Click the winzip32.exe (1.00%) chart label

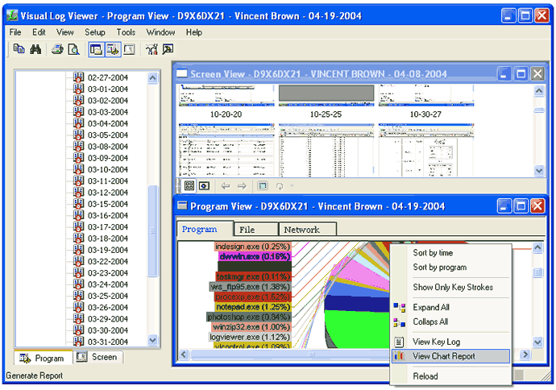(x=251, y=327)
